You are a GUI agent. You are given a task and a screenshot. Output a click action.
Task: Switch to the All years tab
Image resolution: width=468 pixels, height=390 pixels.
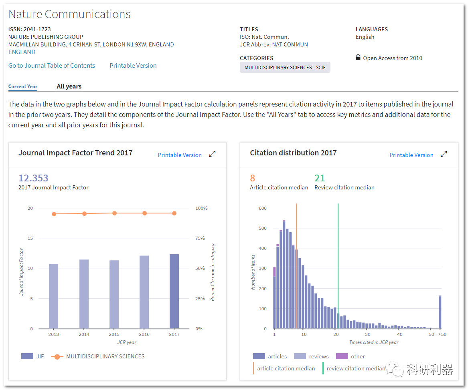[x=69, y=86]
